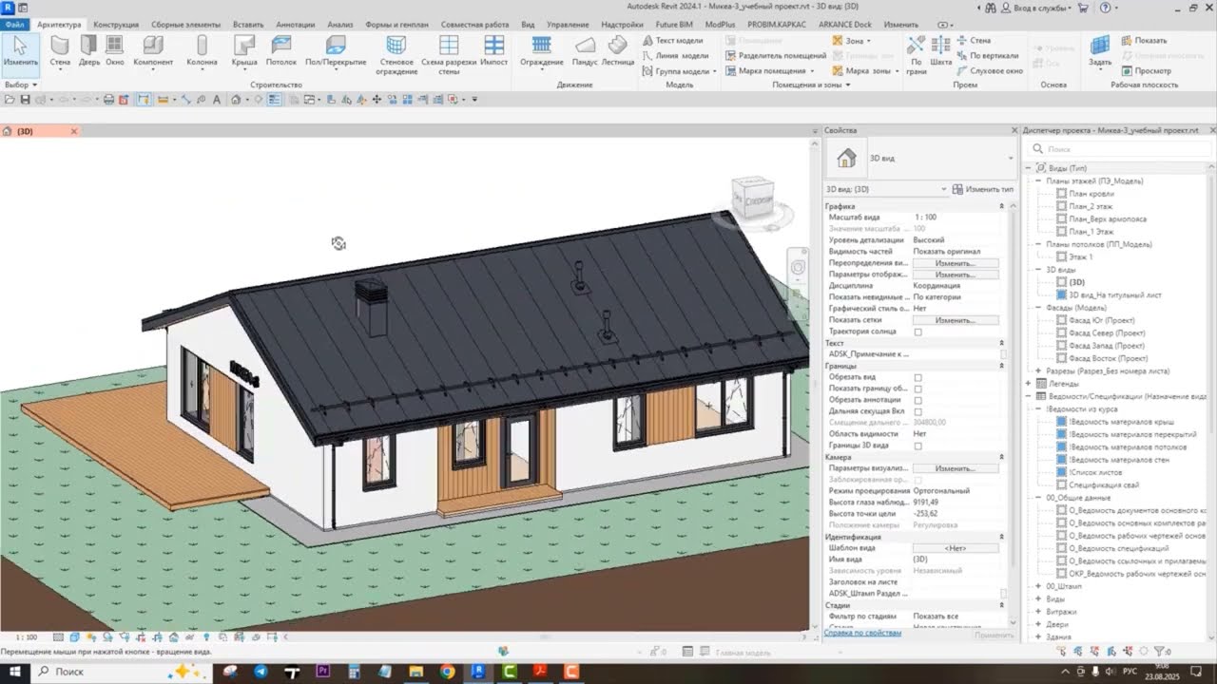
Task: Select the Дверь (door) tool
Action: click(x=89, y=51)
